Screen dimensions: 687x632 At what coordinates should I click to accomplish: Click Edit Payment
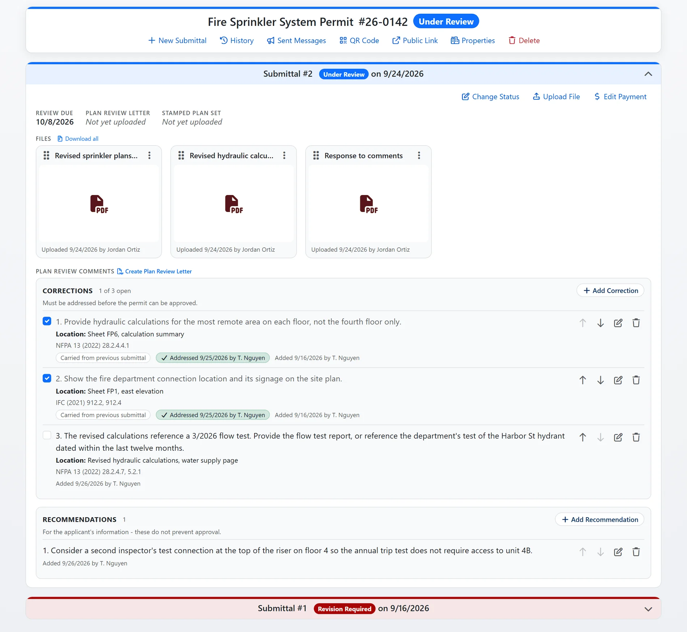pos(620,97)
